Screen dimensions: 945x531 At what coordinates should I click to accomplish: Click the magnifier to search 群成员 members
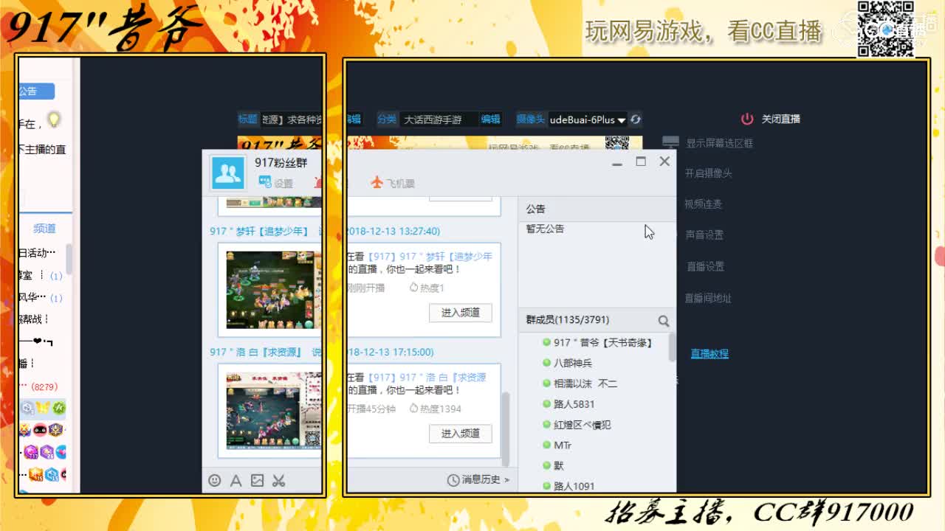663,320
